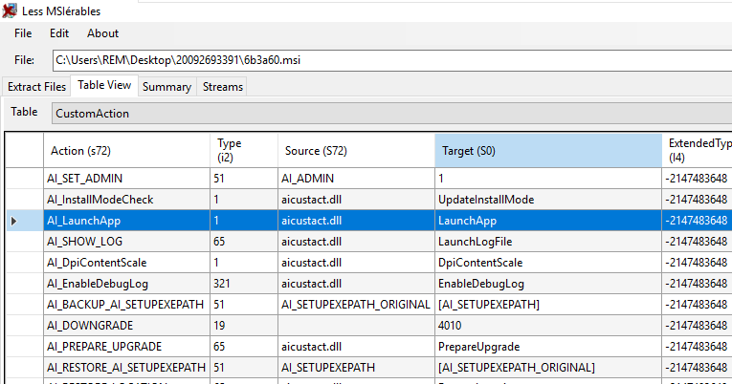This screenshot has width=732, height=384.
Task: Switch to the Extract Files tab
Action: [x=36, y=87]
